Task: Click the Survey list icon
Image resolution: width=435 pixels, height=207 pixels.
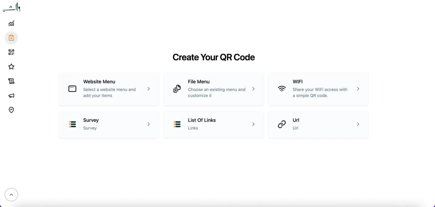Action: [72, 124]
